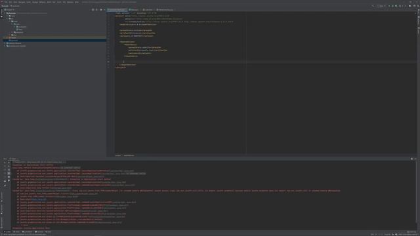
Task: Click the green Run icon in top toolbar
Action: [389, 6]
